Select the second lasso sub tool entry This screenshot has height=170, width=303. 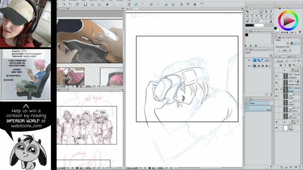[258, 109]
